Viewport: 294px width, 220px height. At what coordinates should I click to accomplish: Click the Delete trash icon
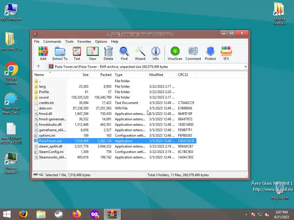point(108,53)
